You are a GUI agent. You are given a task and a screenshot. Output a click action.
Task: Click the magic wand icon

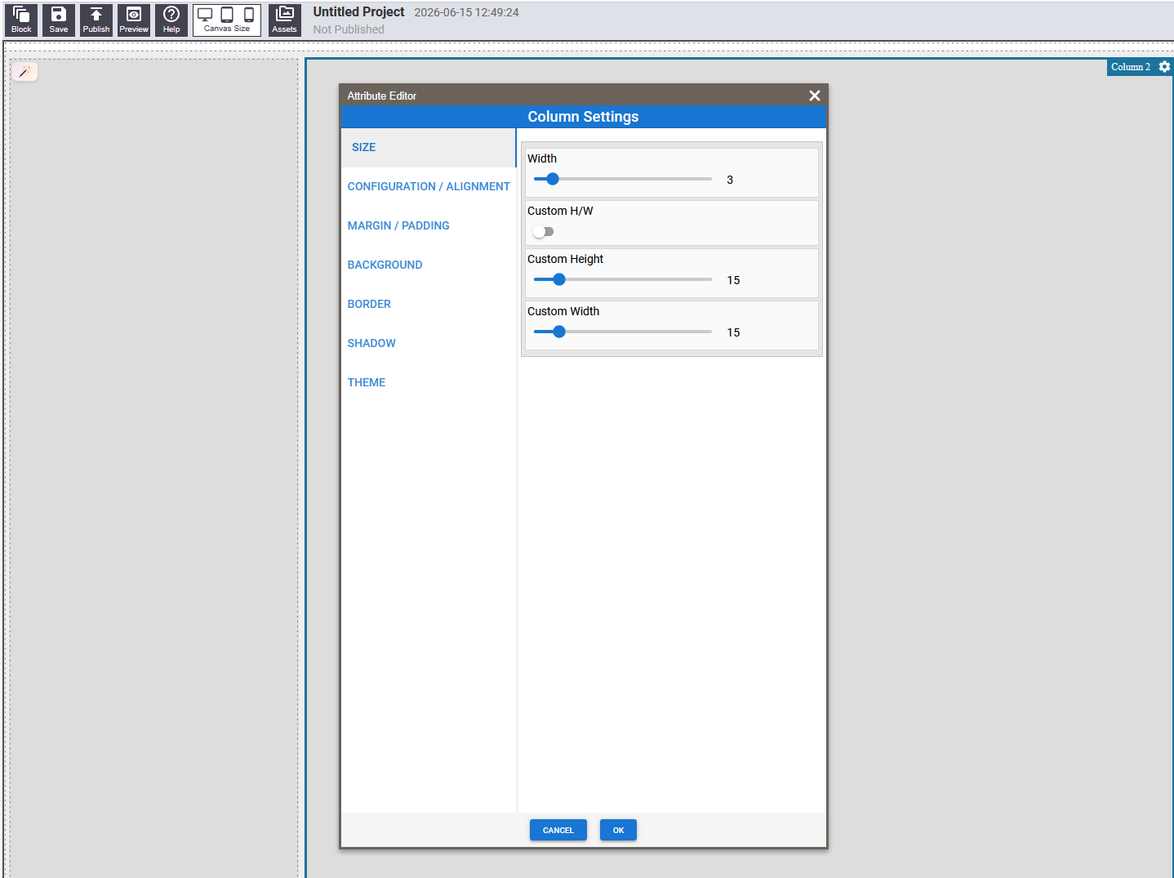pos(25,72)
